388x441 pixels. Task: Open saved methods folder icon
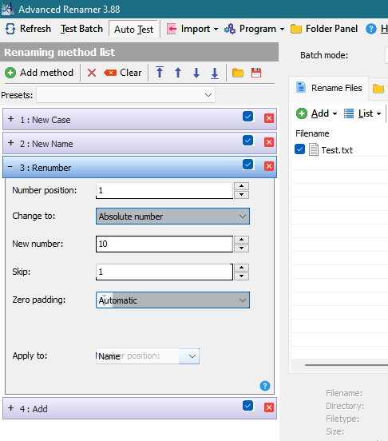coord(238,73)
